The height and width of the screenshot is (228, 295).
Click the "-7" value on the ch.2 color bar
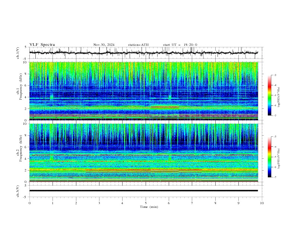275,177
